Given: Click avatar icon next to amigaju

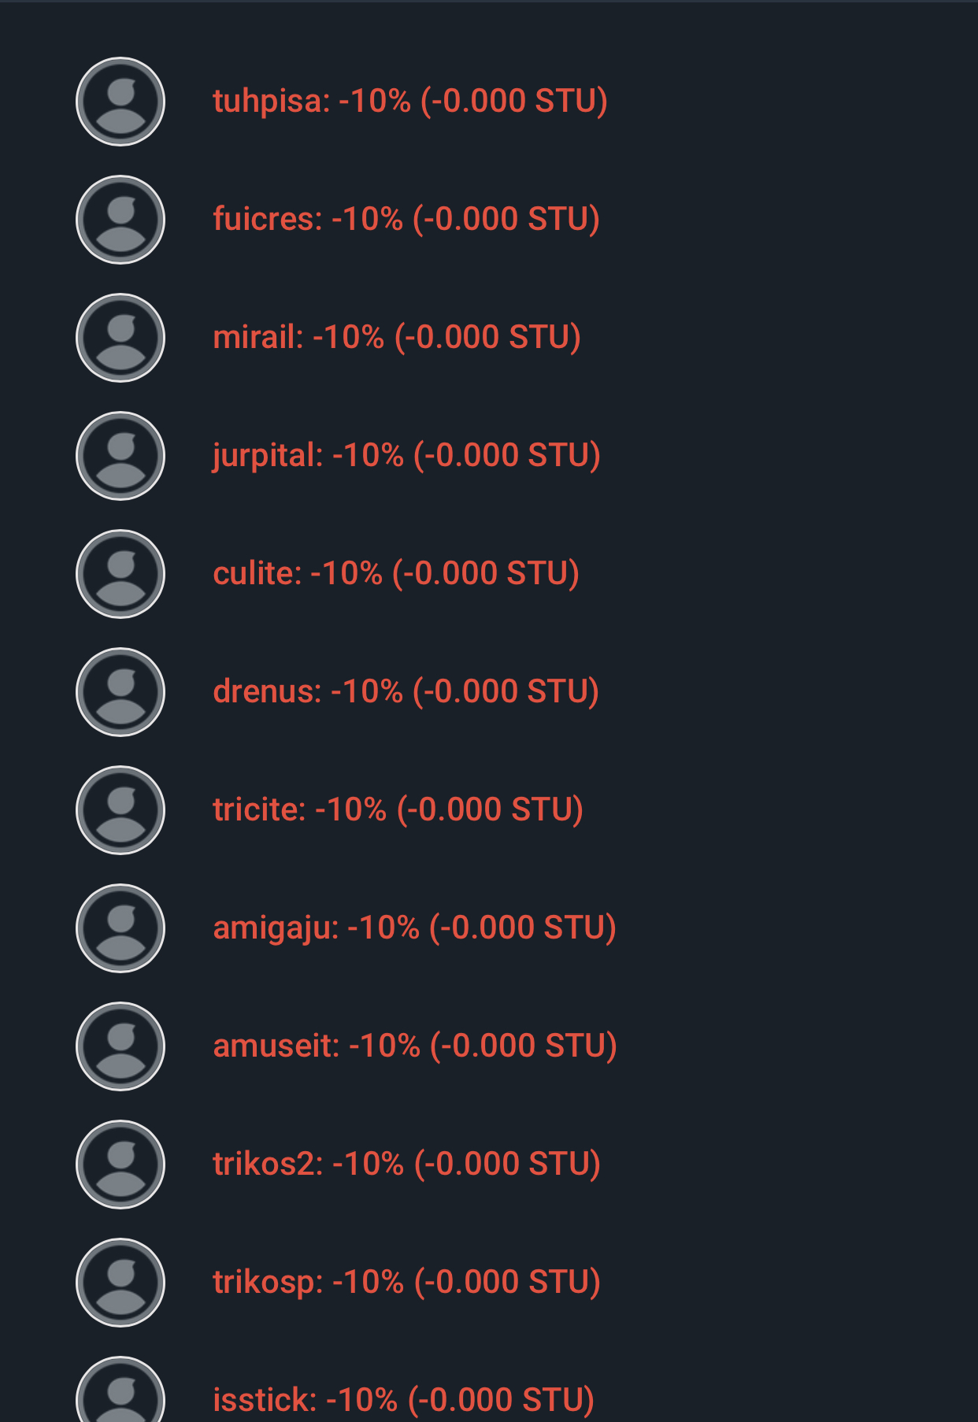Looking at the screenshot, I should [x=120, y=928].
